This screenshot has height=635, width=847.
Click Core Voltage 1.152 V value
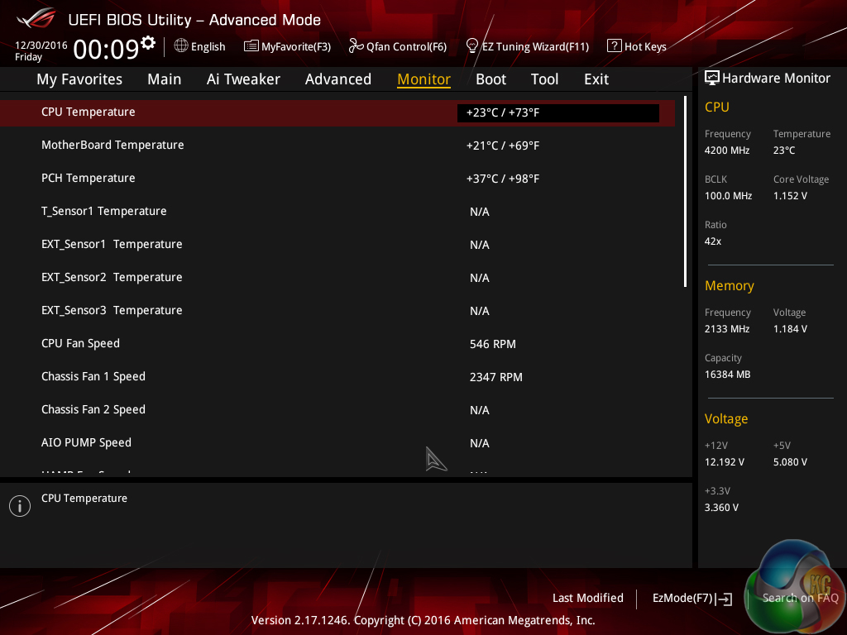pos(790,195)
